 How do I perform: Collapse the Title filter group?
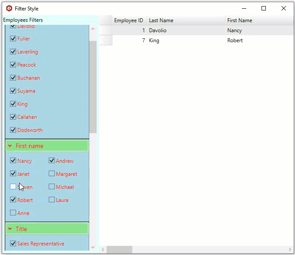click(10, 229)
